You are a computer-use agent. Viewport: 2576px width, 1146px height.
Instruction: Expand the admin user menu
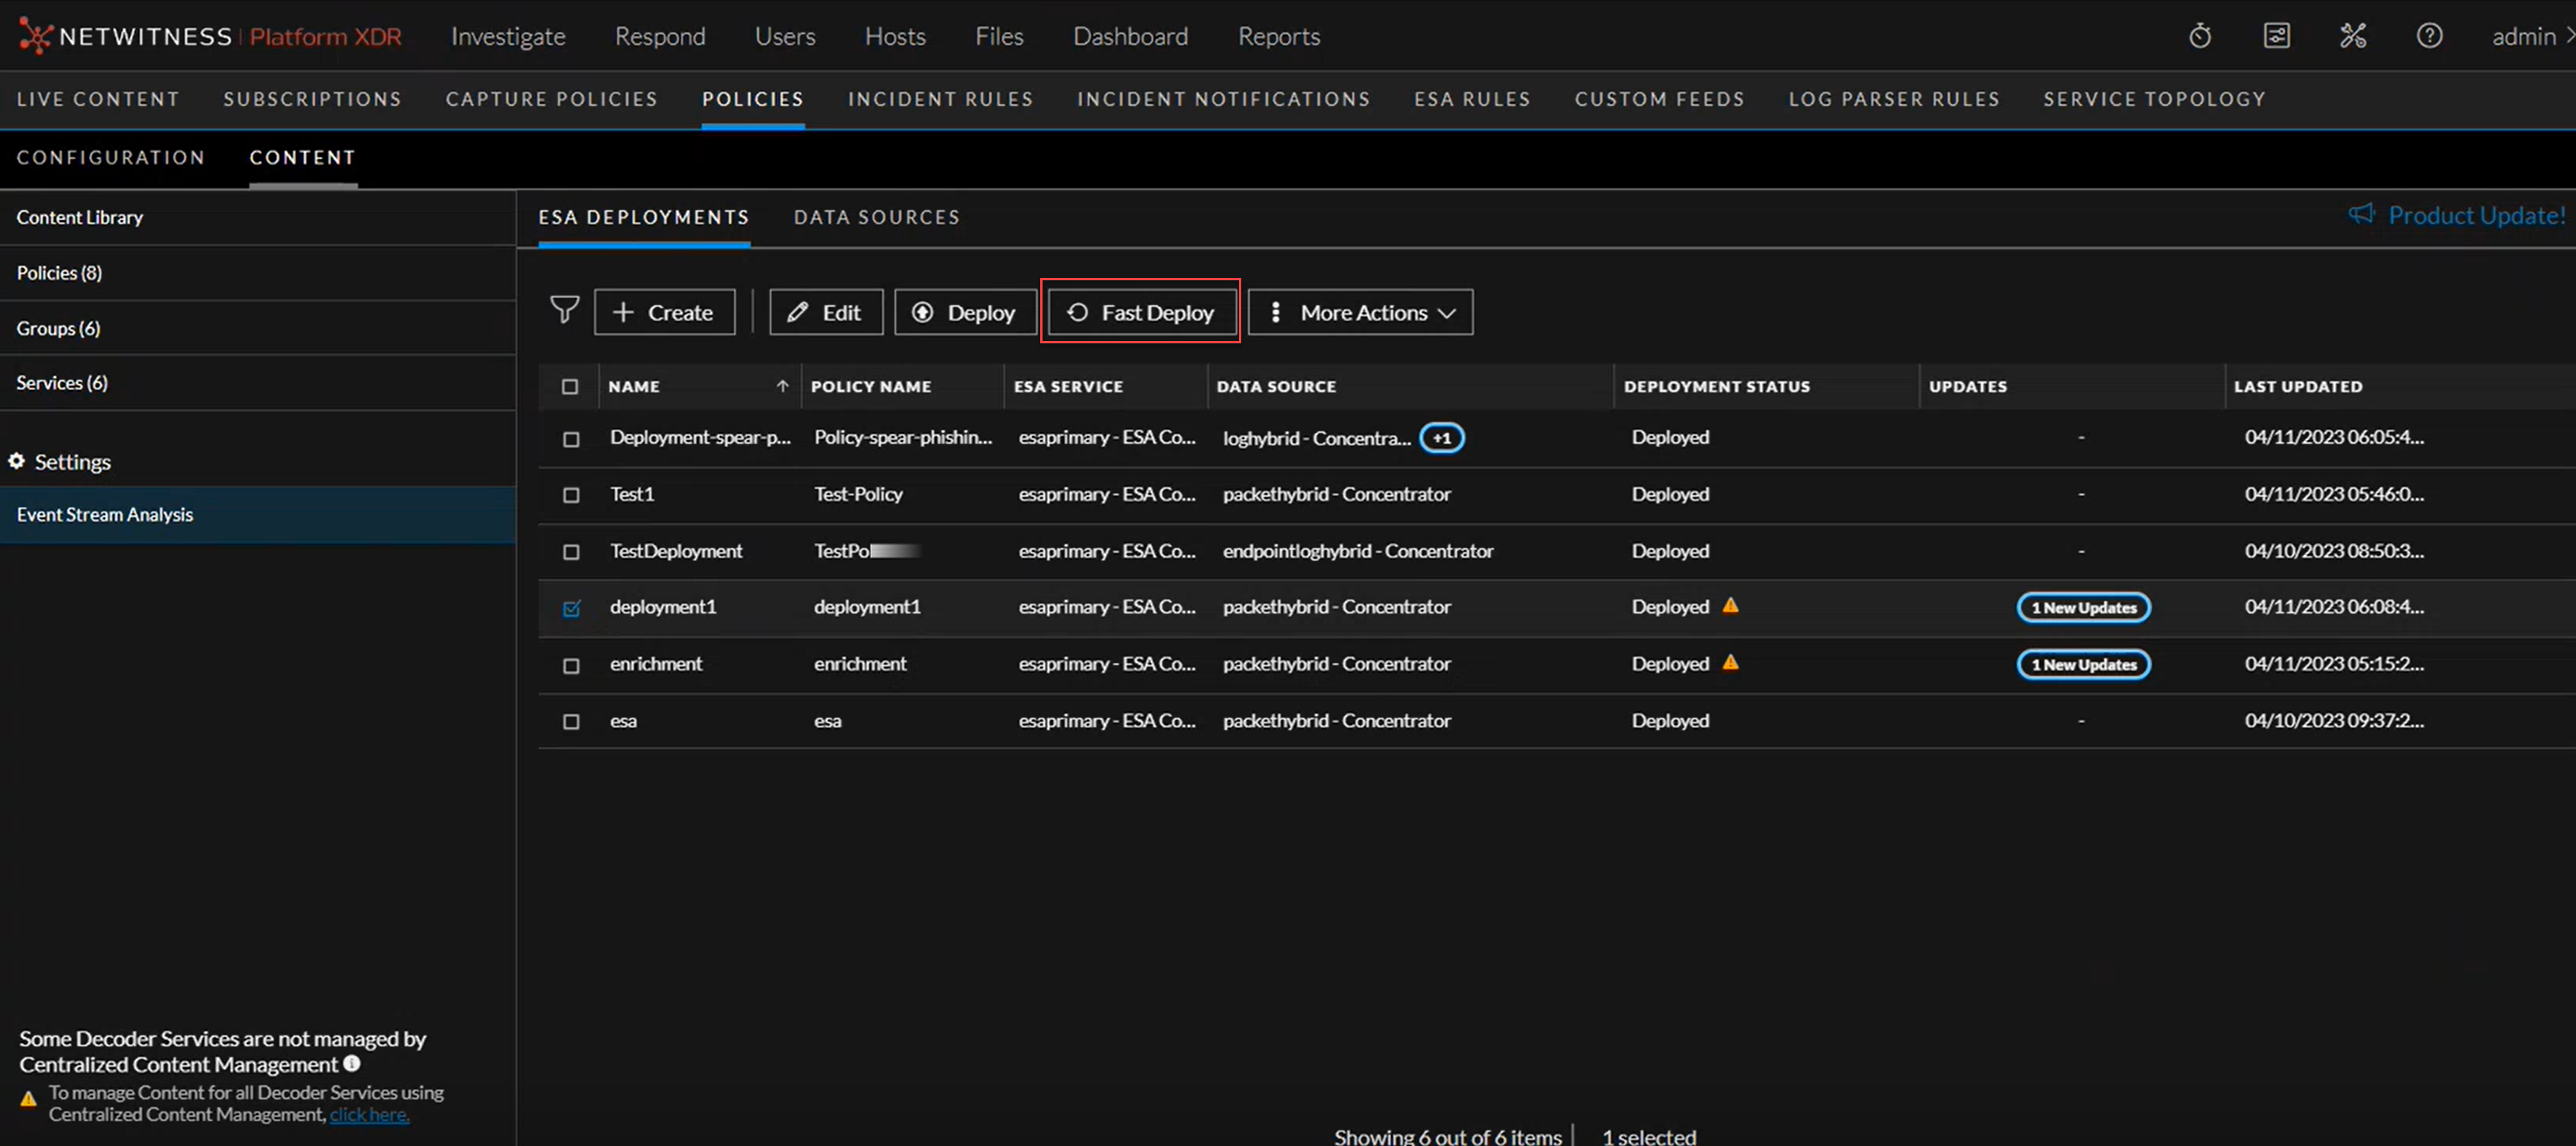pos(2527,35)
